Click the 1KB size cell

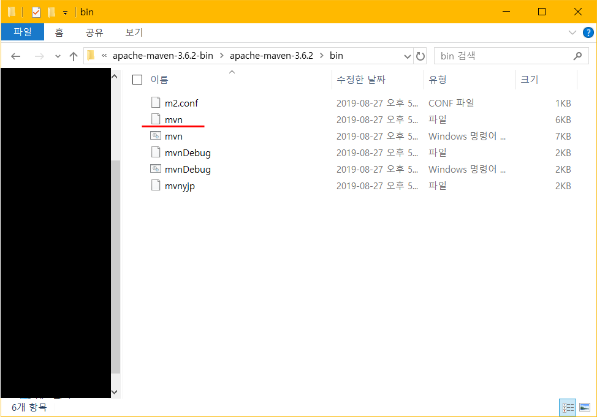click(x=563, y=103)
